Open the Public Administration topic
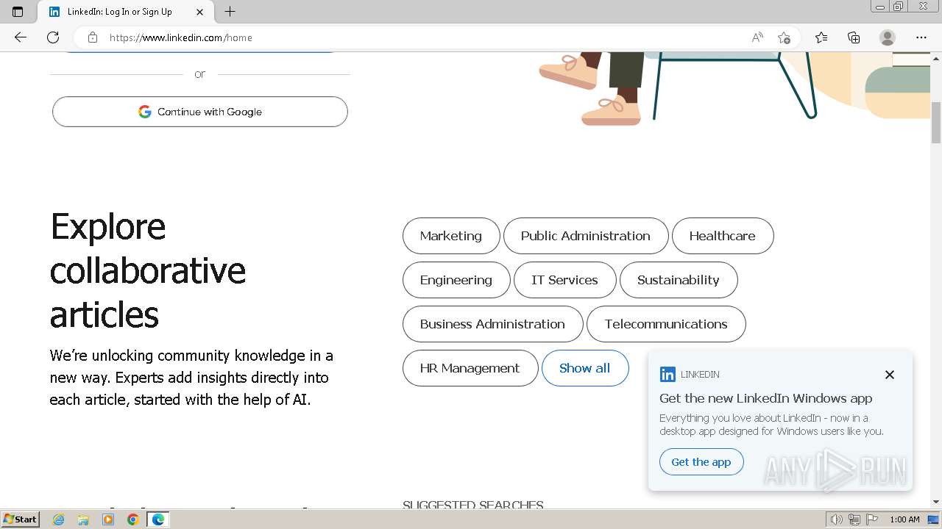This screenshot has height=529, width=942. pos(586,236)
